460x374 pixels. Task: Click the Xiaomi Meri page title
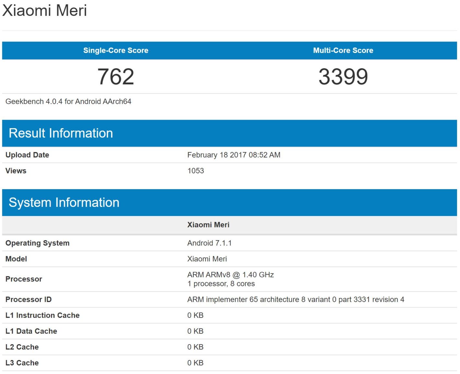tap(45, 10)
